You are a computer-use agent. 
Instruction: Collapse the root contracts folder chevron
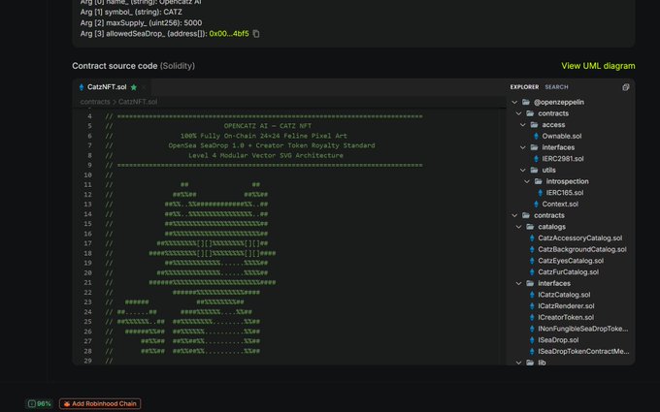click(x=514, y=215)
